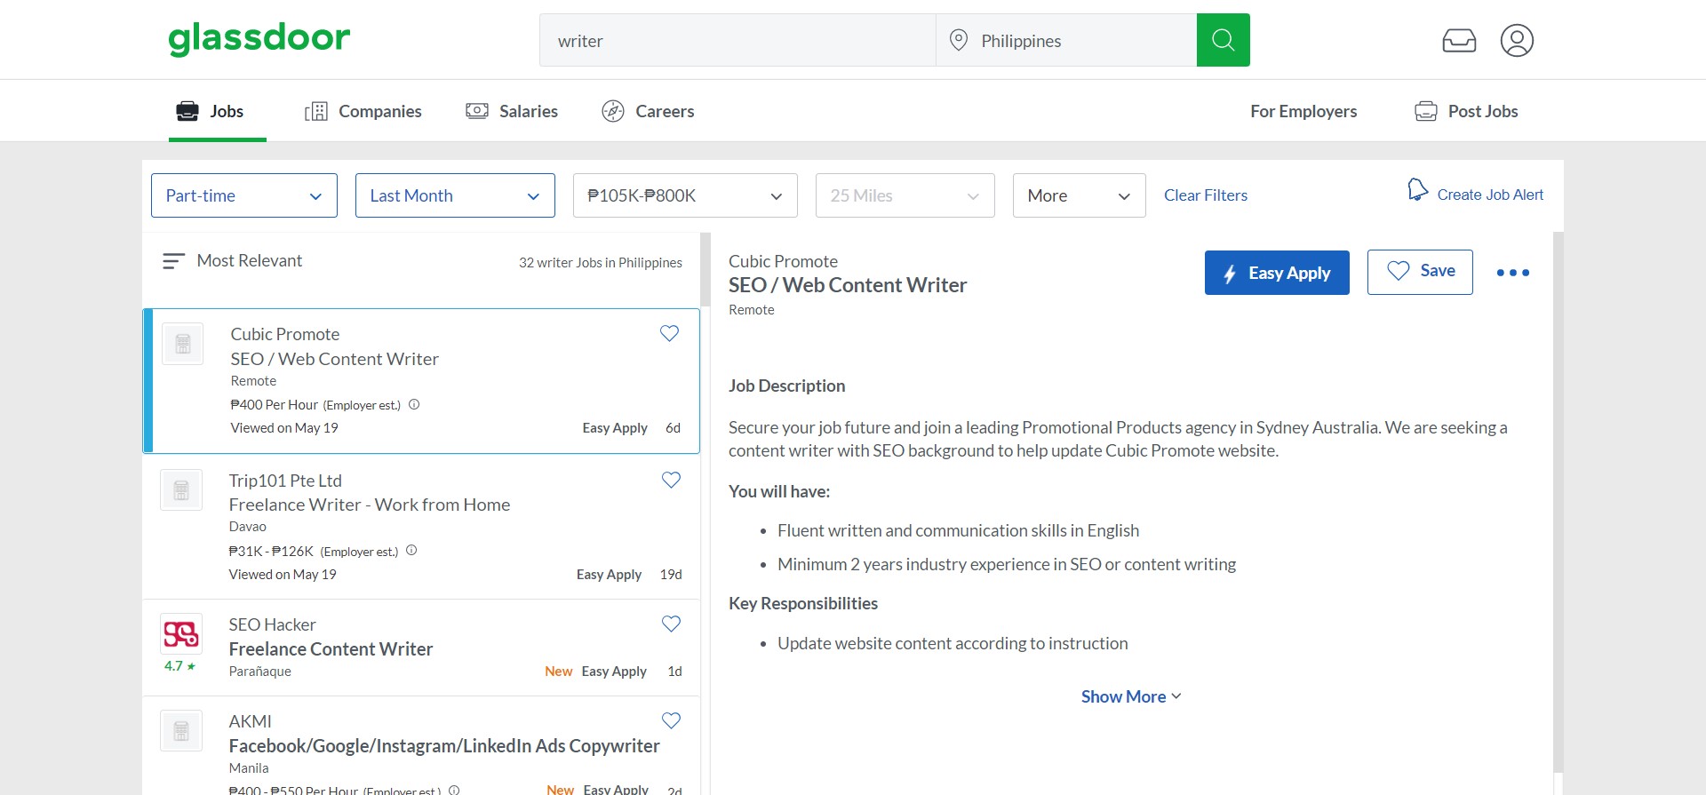Save the SEO Hacker job with heart
This screenshot has height=795, width=1706.
(x=671, y=624)
